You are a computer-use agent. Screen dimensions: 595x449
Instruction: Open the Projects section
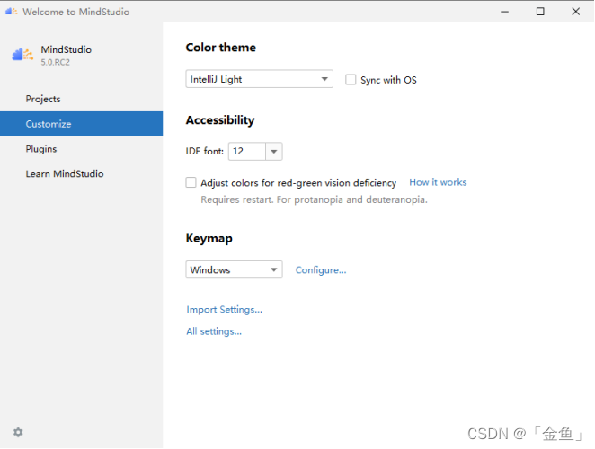tap(81, 99)
